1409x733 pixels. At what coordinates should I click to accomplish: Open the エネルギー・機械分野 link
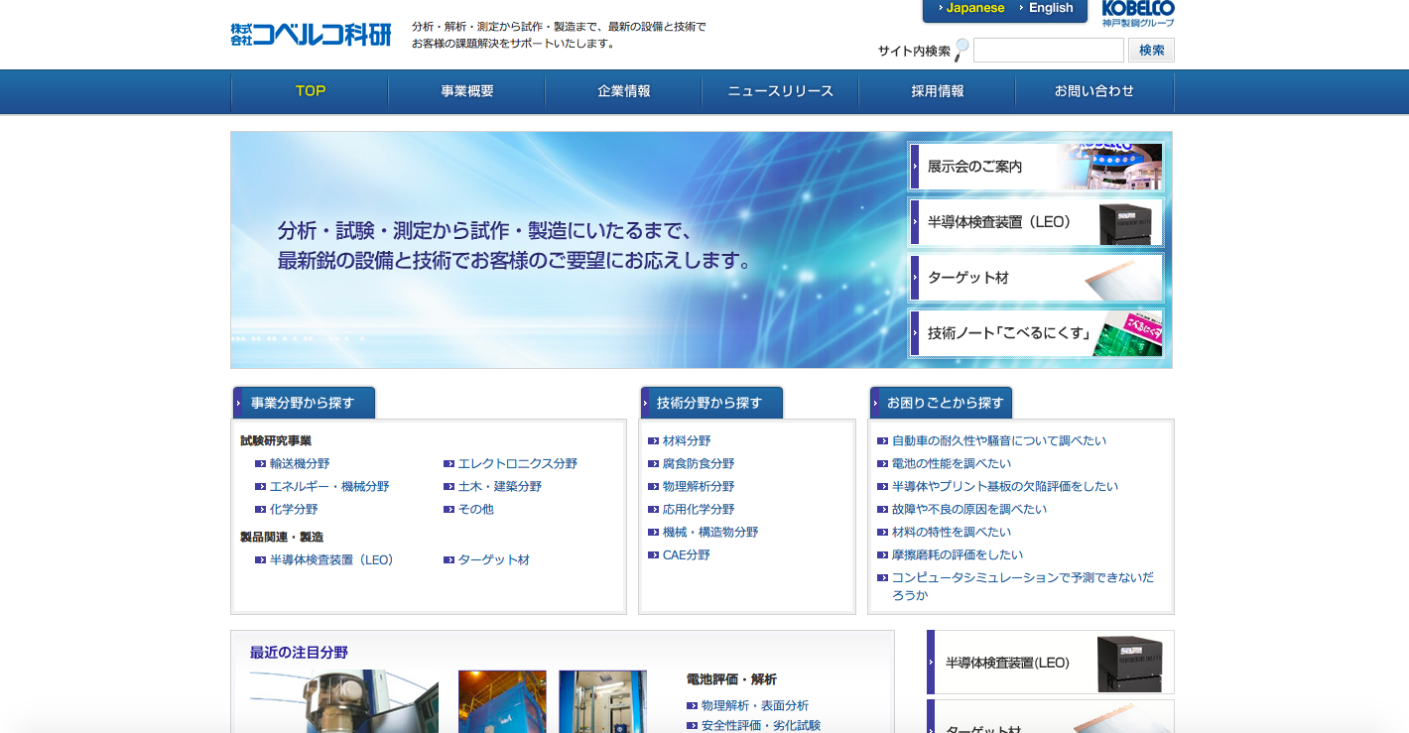[x=329, y=487]
